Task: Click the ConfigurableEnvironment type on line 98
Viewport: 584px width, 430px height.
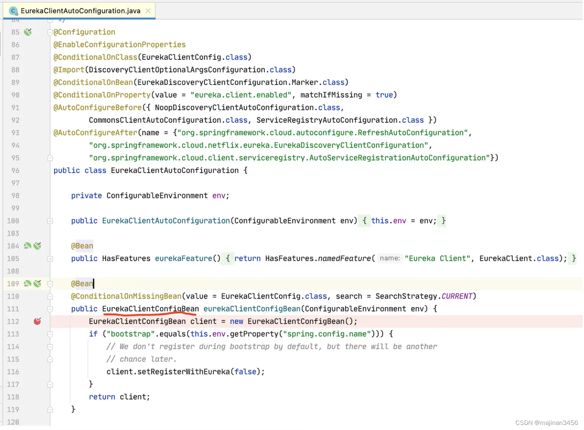Action: coord(157,196)
